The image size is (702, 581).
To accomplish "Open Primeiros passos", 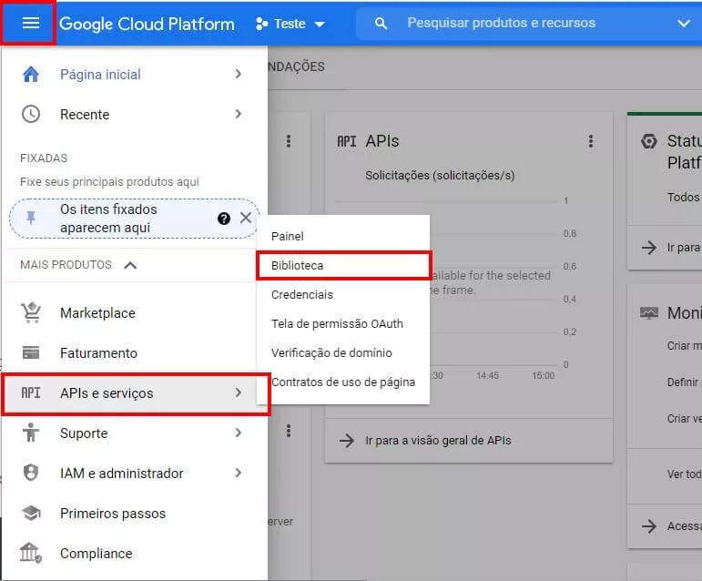I will [113, 514].
